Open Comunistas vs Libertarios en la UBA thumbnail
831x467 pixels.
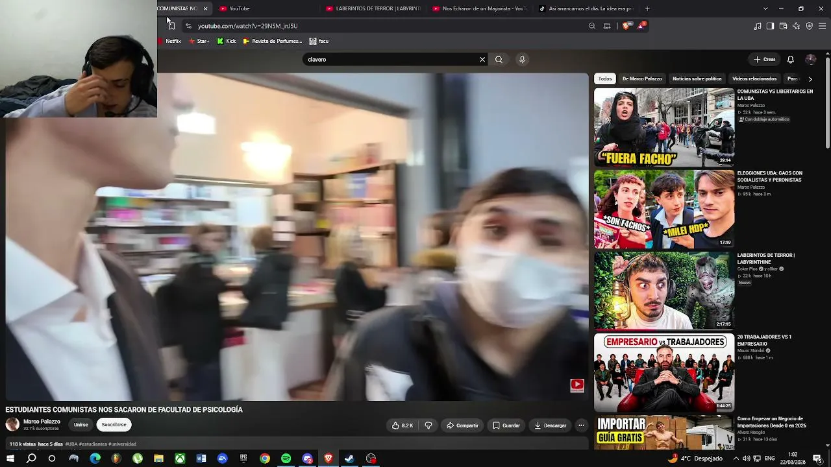[664, 127]
